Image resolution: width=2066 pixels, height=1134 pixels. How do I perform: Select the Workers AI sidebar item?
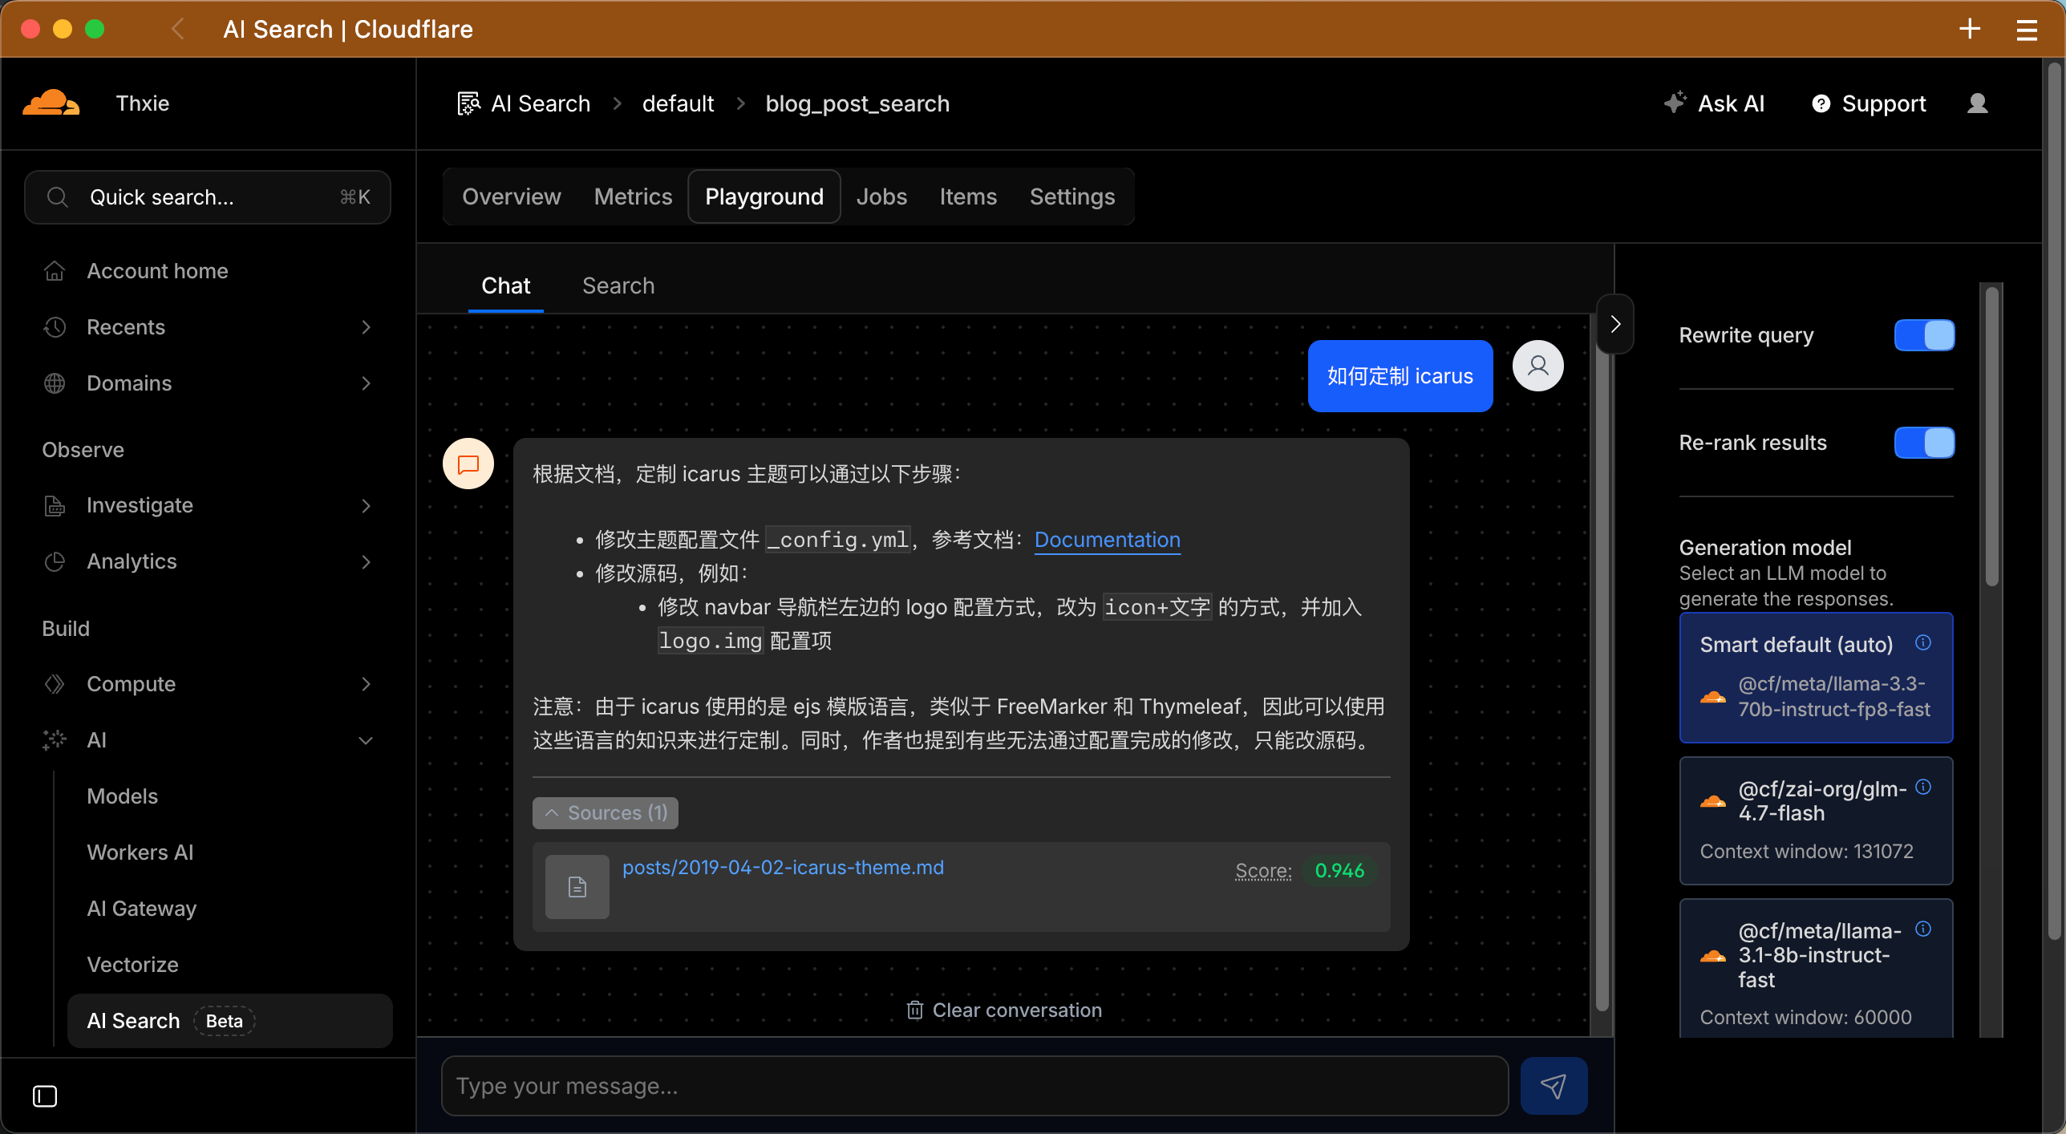[x=140, y=852]
